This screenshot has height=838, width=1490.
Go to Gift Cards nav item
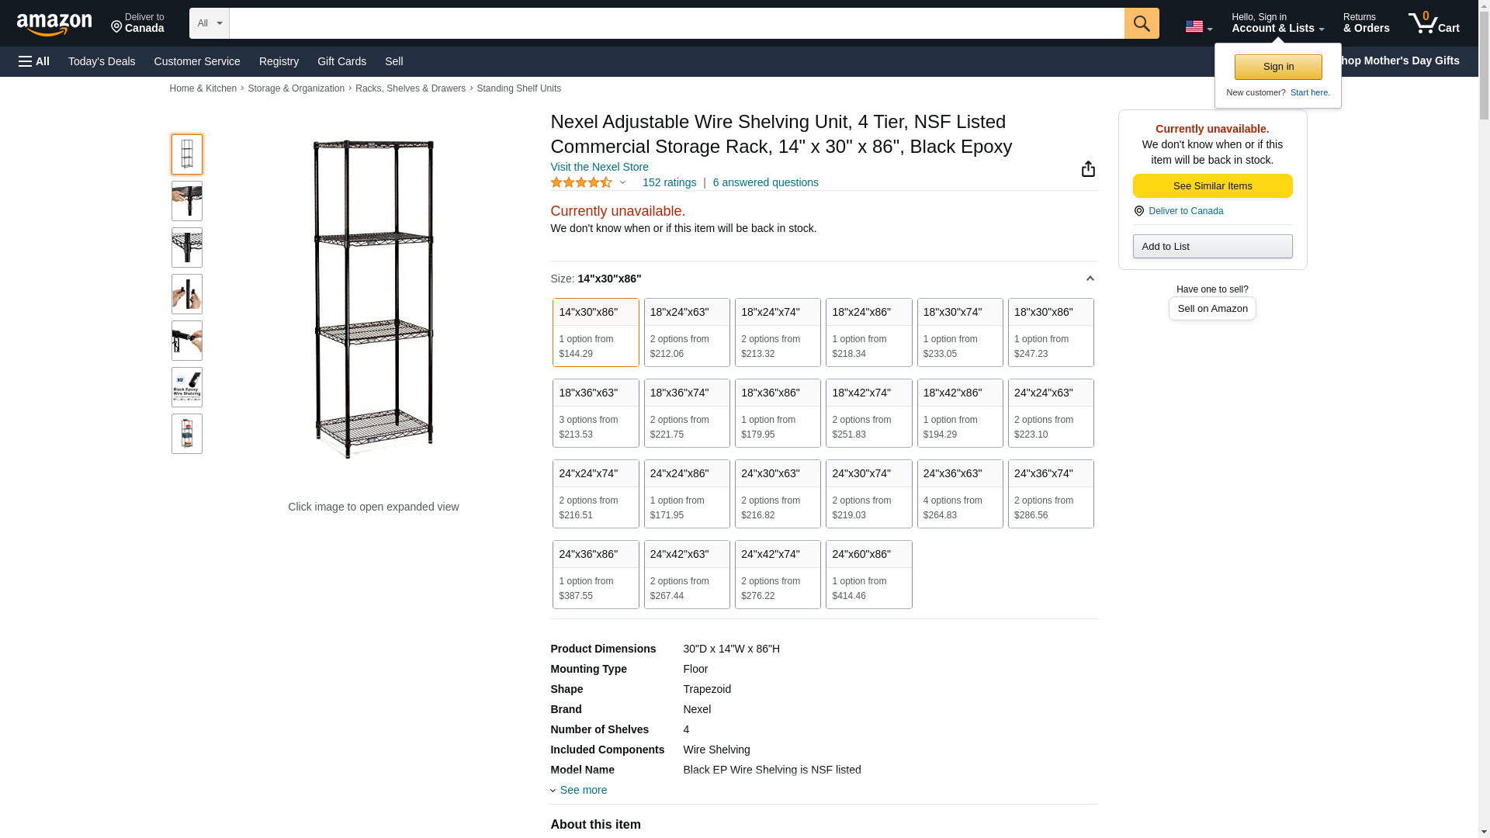[341, 61]
